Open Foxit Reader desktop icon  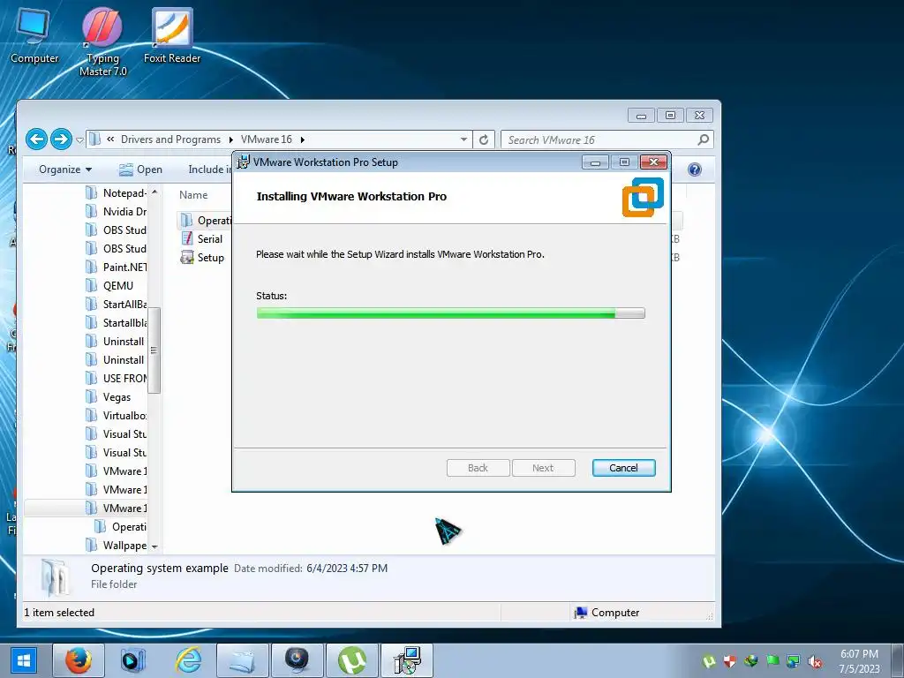click(172, 36)
